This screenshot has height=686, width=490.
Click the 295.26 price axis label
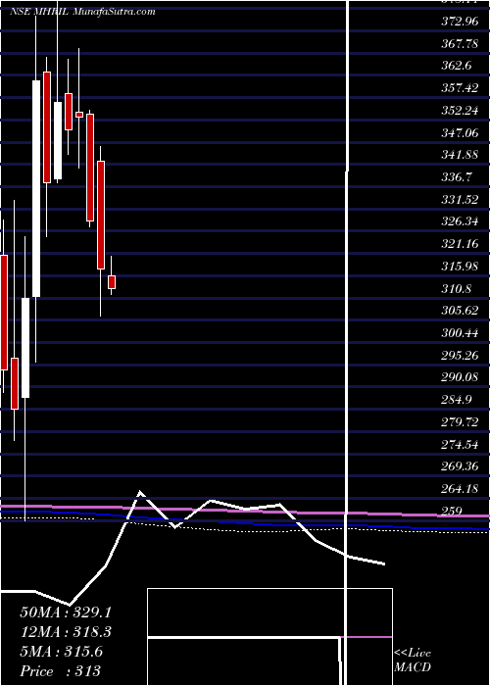pos(460,355)
